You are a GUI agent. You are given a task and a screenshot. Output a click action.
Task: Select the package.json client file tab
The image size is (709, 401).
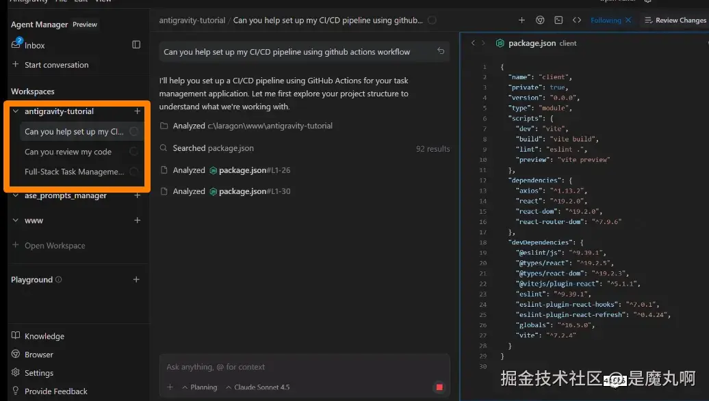coord(537,43)
